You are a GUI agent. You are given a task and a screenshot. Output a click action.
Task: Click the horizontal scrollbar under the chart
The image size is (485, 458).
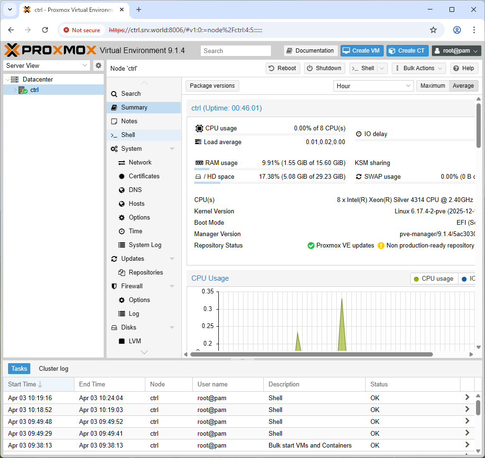tap(312, 354)
